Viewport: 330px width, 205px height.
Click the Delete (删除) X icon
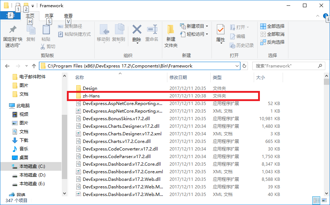(x=137, y=30)
